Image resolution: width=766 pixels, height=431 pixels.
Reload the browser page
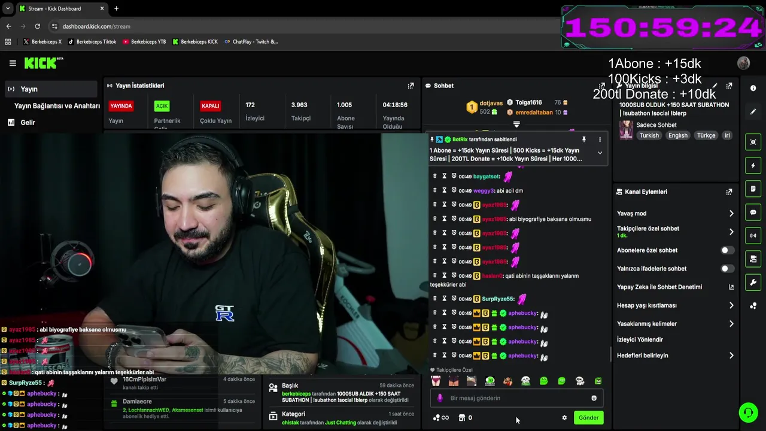[x=37, y=26]
